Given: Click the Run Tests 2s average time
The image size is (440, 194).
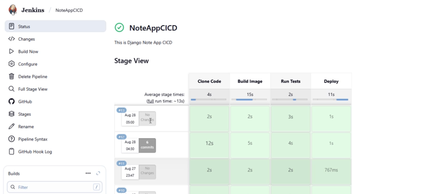Looking at the screenshot, I should point(291,94).
